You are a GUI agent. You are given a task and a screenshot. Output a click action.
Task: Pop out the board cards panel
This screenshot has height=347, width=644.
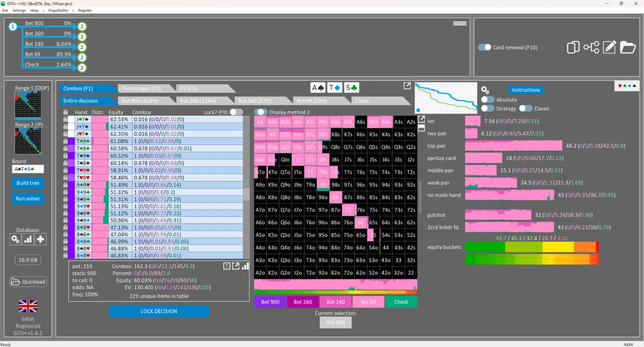407,86
